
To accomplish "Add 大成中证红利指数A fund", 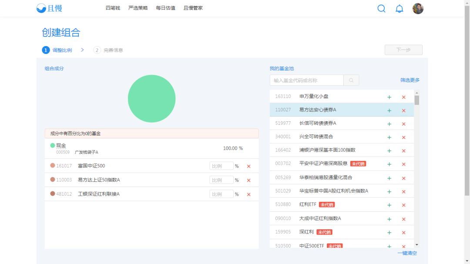I will coord(389,219).
